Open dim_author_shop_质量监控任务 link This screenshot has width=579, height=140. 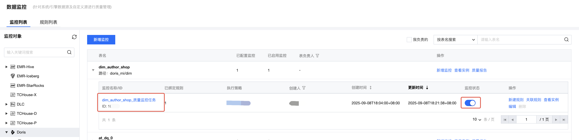point(129,100)
